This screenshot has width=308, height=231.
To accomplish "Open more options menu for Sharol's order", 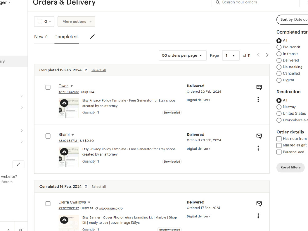I will coord(258,148).
